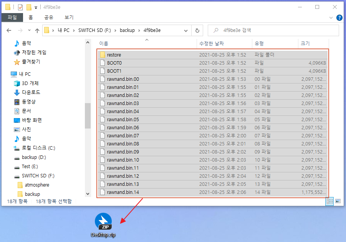Open backup folder in tree
The height and width of the screenshot is (242, 346).
[29, 194]
